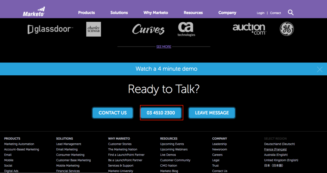Open Consumer Marketing footer link
This screenshot has width=327, height=173.
tap(70, 155)
